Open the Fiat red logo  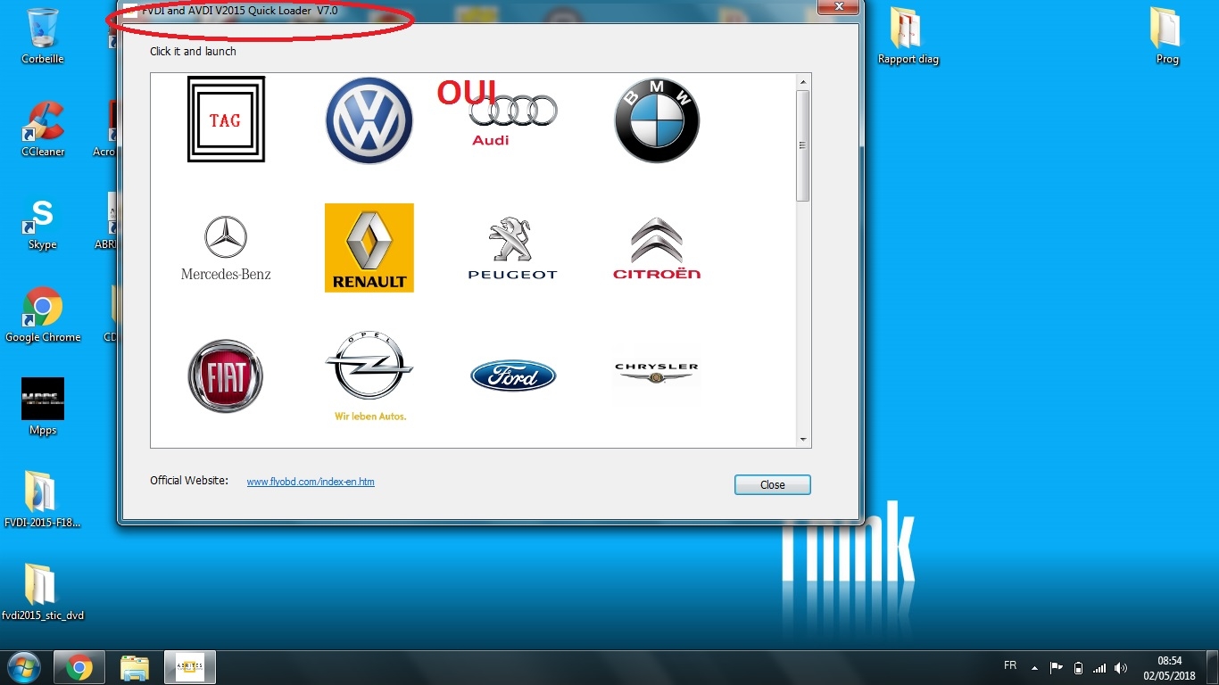[226, 376]
